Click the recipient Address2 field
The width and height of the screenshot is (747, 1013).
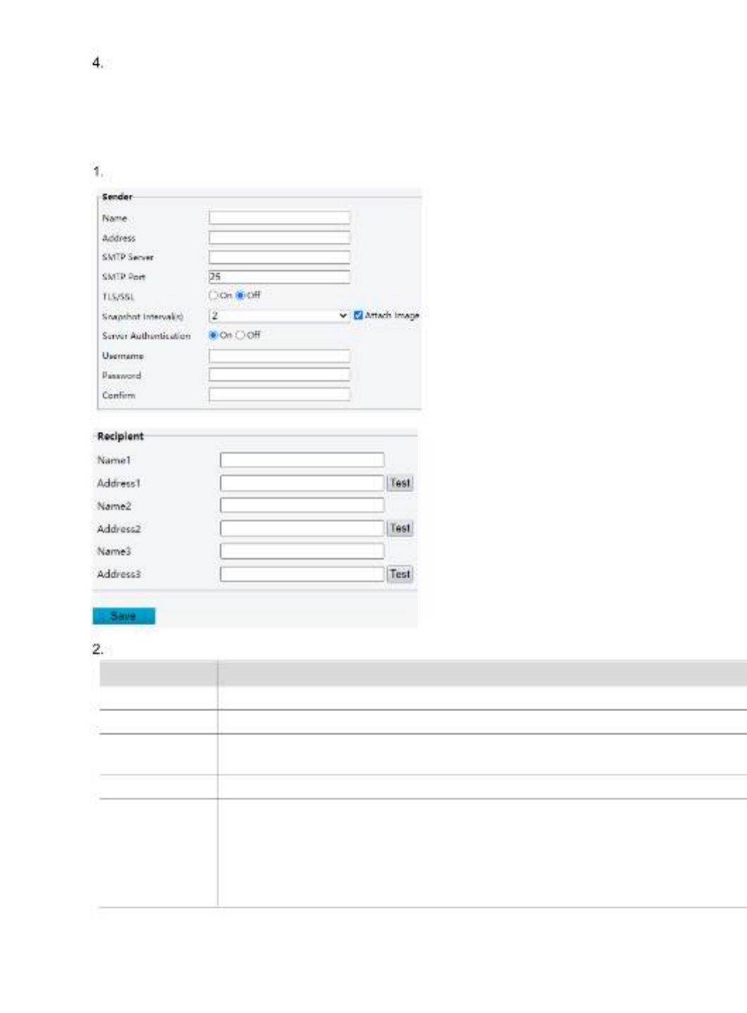302,528
